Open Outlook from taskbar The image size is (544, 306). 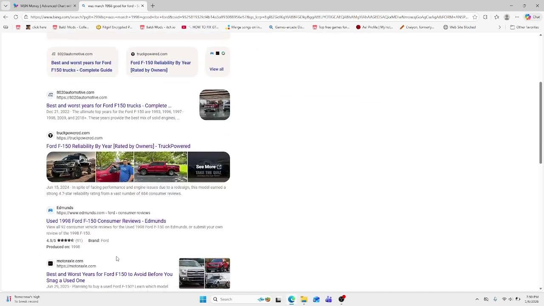click(x=316, y=299)
